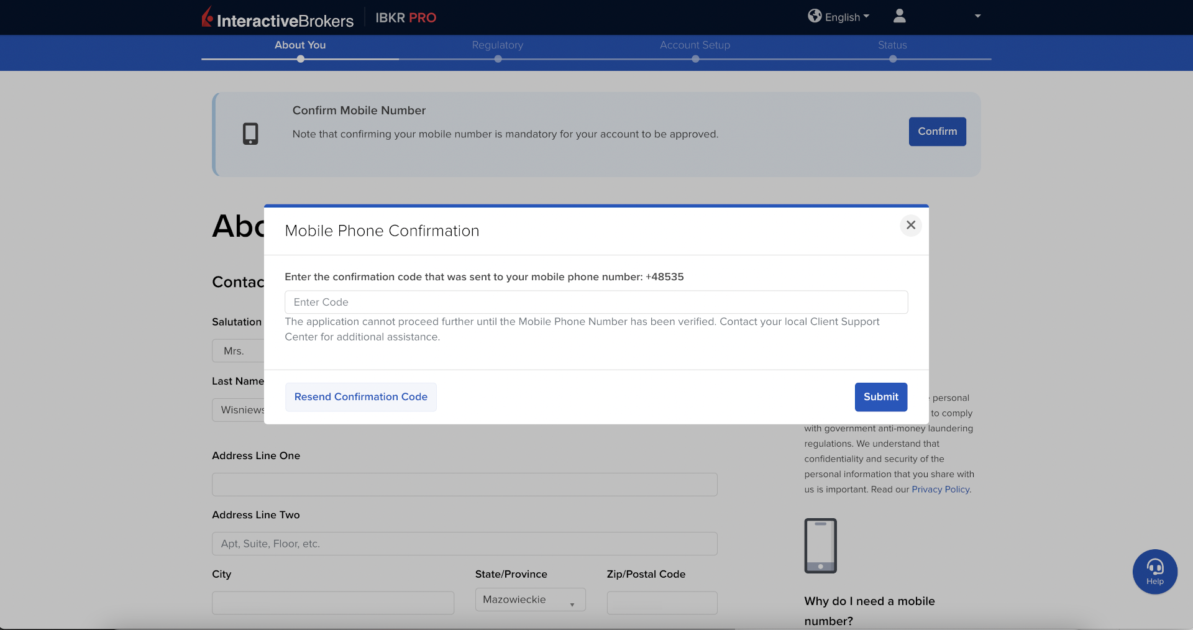Close the Mobile Phone Confirmation dialog
Viewport: 1193px width, 630px height.
(x=910, y=225)
